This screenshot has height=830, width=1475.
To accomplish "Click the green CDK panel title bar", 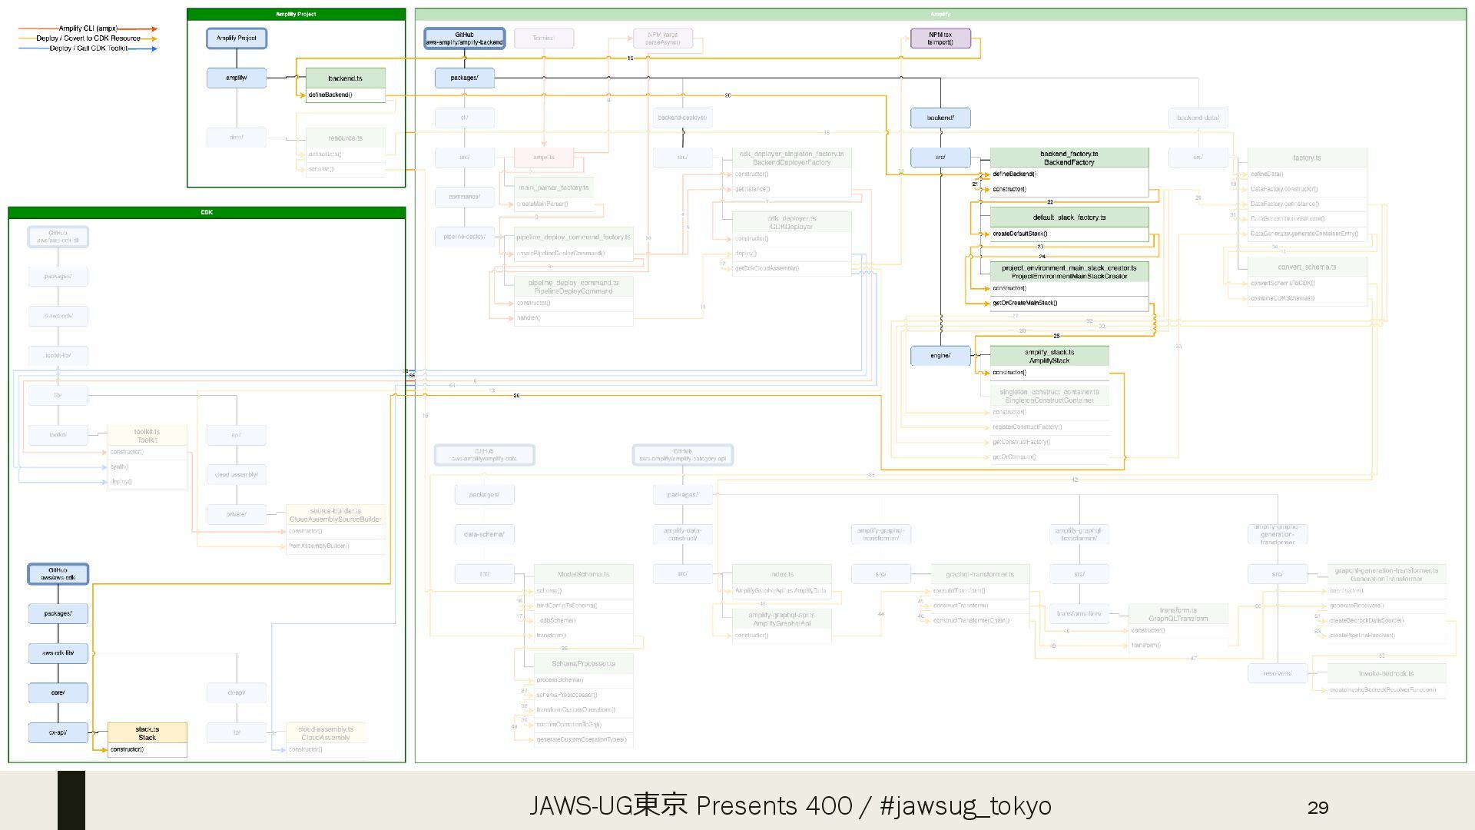I will 207,212.
